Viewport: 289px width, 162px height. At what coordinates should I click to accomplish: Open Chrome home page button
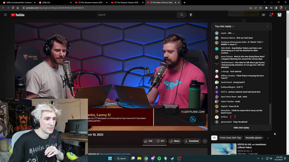click(x=18, y=8)
